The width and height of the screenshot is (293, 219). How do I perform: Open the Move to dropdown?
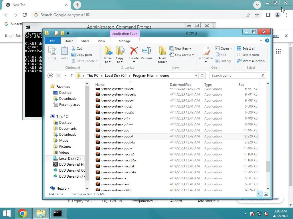coord(108,55)
